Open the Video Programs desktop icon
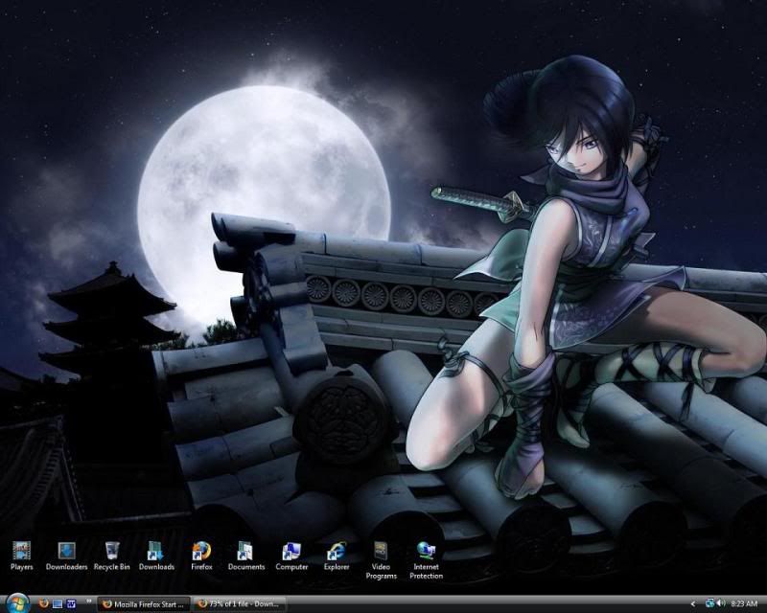767x613 pixels. tap(382, 553)
